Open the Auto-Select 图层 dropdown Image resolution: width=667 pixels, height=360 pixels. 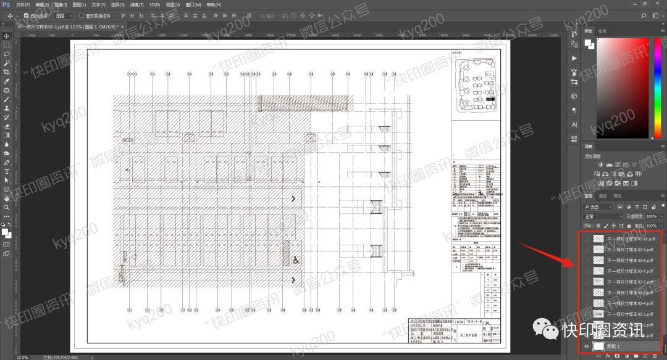coord(64,15)
